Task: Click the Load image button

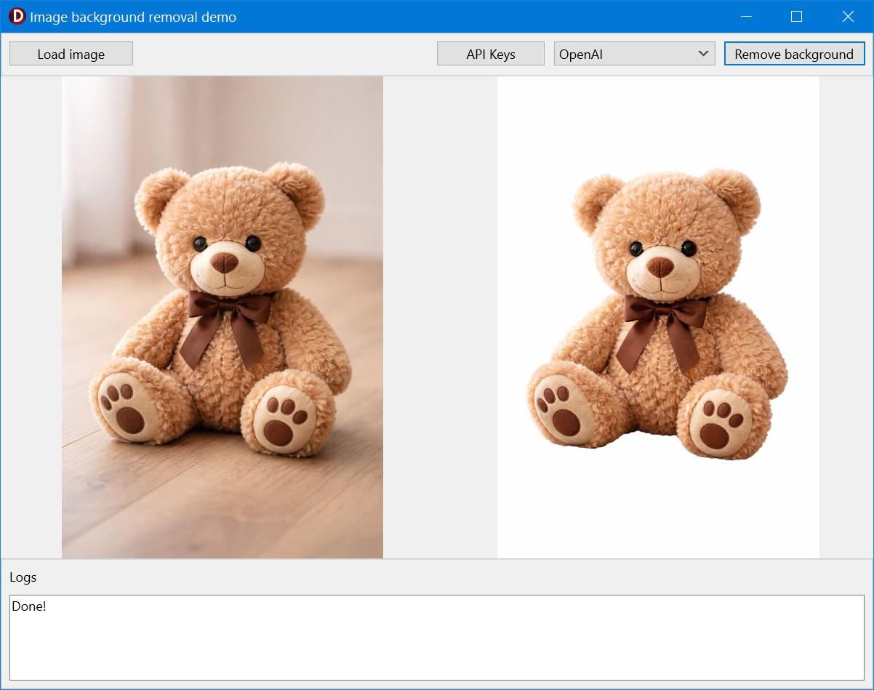Action: [71, 54]
